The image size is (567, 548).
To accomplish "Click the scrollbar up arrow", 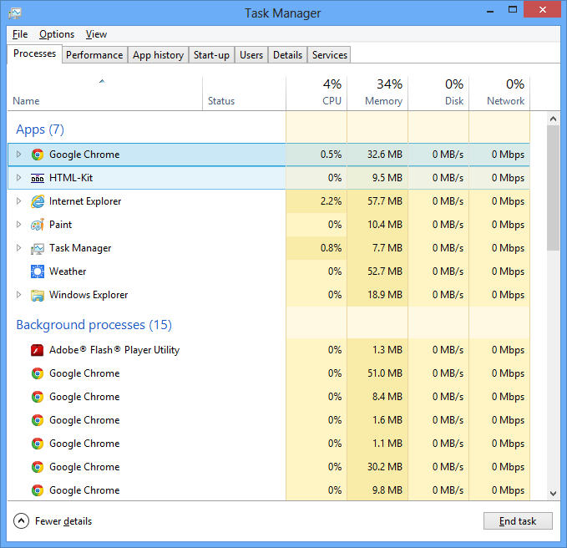I will pyautogui.click(x=553, y=119).
